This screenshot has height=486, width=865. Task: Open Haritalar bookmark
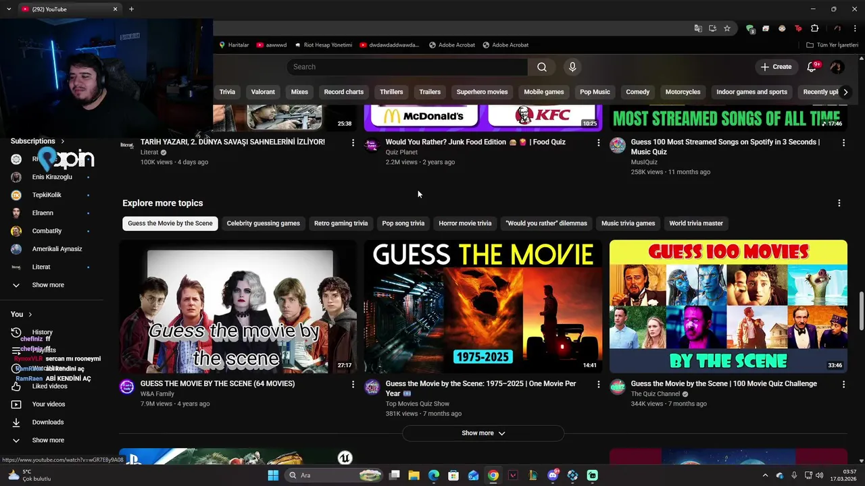(x=234, y=45)
